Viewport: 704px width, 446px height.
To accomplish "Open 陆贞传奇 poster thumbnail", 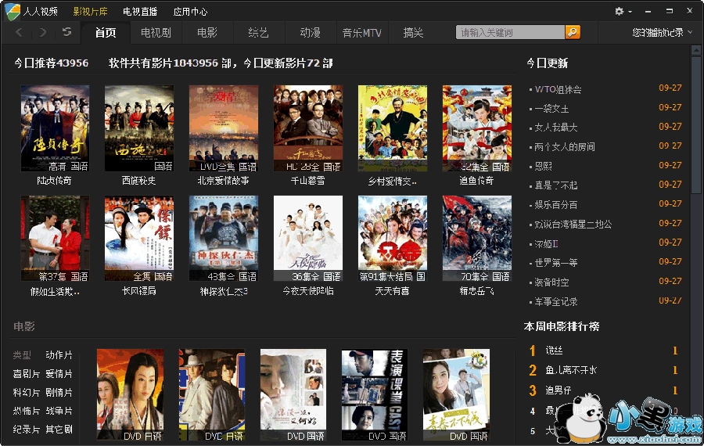I will point(55,128).
